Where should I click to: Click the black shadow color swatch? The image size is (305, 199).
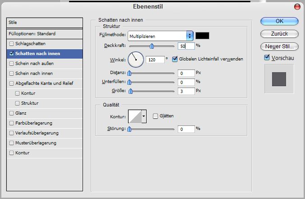coord(202,36)
